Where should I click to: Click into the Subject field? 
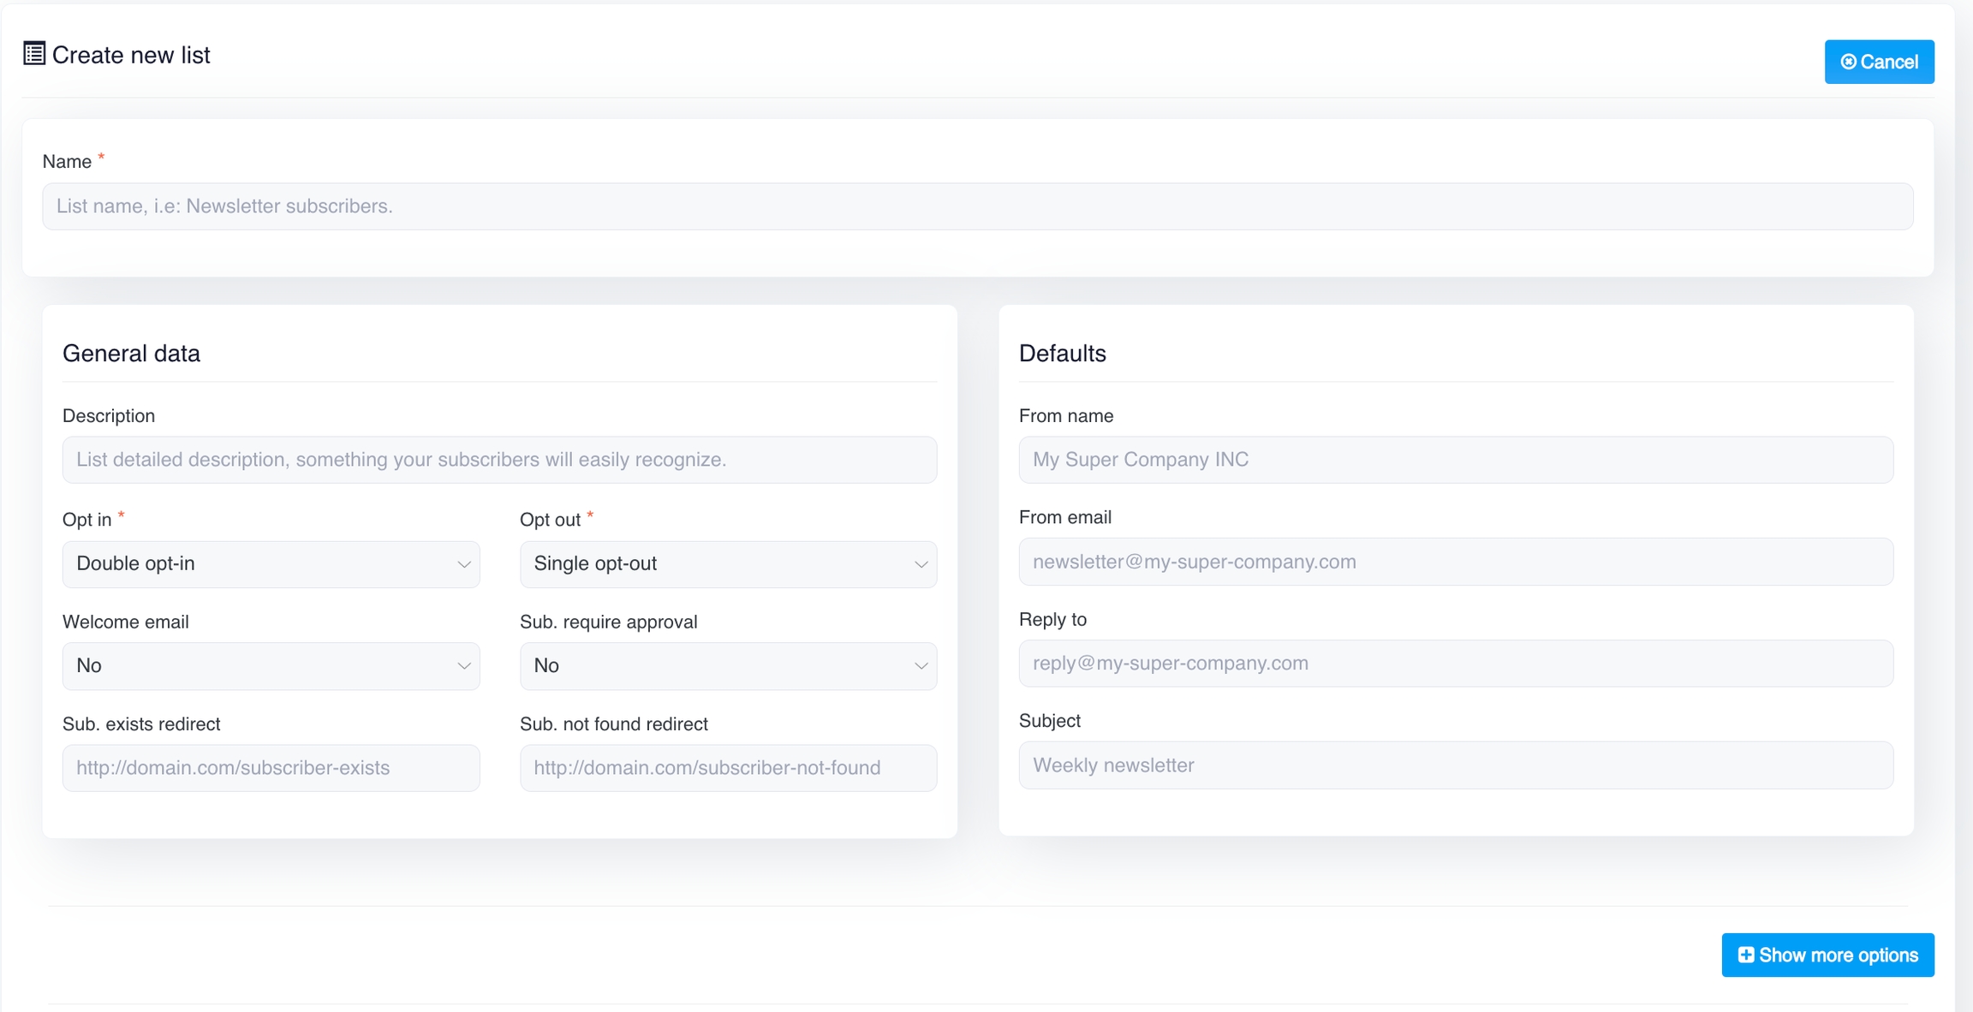[x=1455, y=765]
